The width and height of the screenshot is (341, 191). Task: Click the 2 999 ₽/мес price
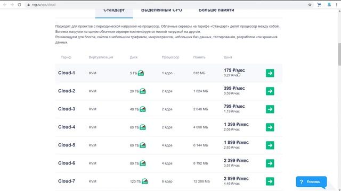coord(236,179)
